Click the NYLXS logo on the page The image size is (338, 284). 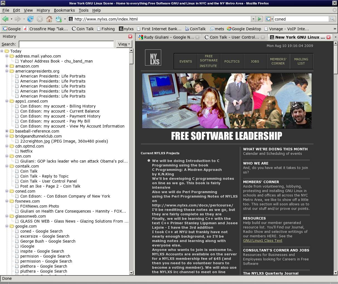point(153,58)
